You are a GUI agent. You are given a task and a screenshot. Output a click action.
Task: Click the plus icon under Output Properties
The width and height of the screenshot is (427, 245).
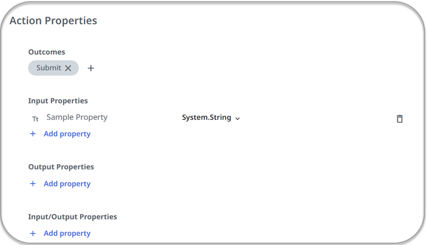(33, 184)
